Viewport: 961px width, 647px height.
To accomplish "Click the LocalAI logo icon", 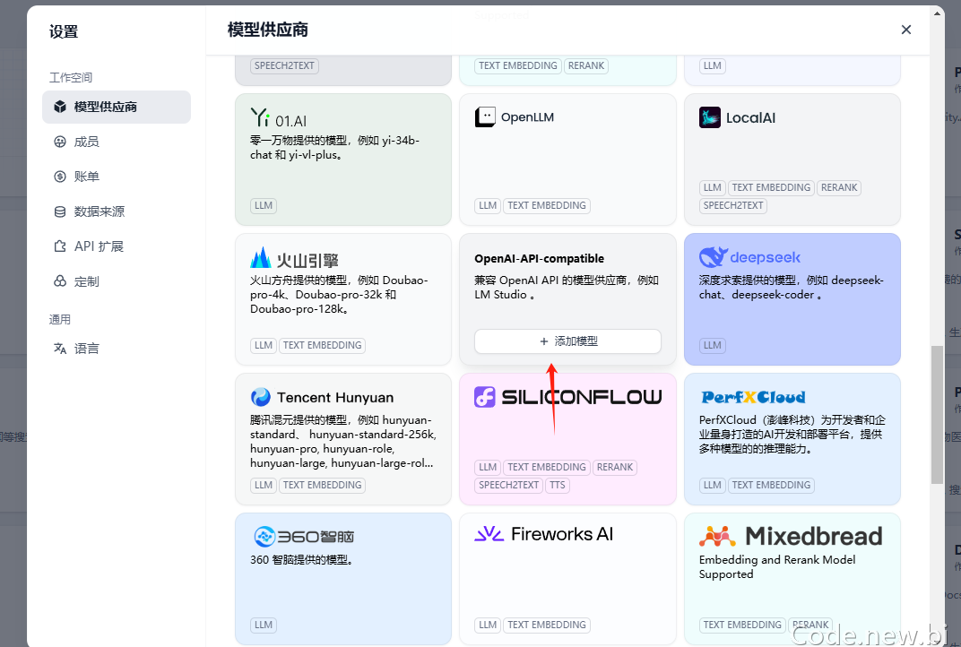I will [x=710, y=117].
